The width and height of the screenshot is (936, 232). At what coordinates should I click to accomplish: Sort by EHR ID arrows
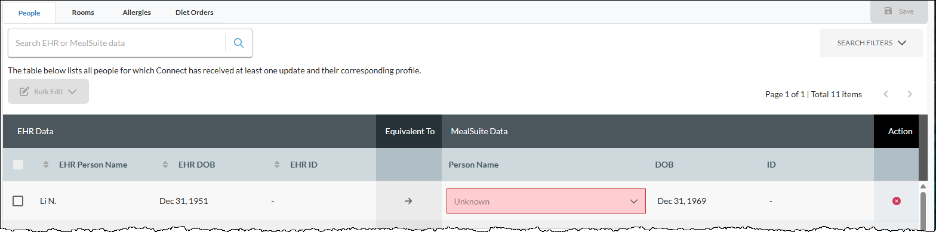(x=276, y=165)
